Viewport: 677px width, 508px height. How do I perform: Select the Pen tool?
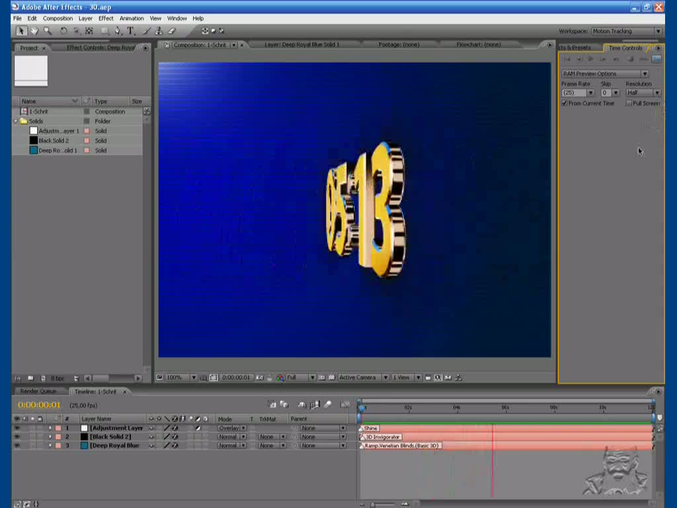pyautogui.click(x=118, y=31)
